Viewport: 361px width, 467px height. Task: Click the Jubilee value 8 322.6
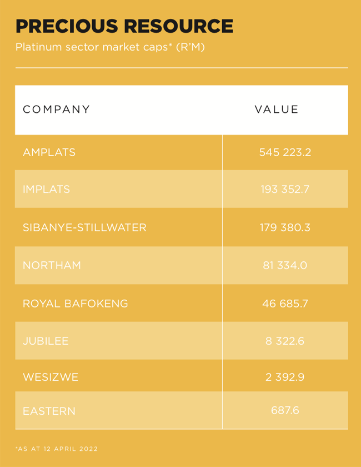click(285, 341)
